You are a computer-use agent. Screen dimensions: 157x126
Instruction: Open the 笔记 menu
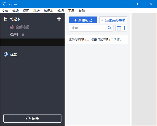[61, 11]
